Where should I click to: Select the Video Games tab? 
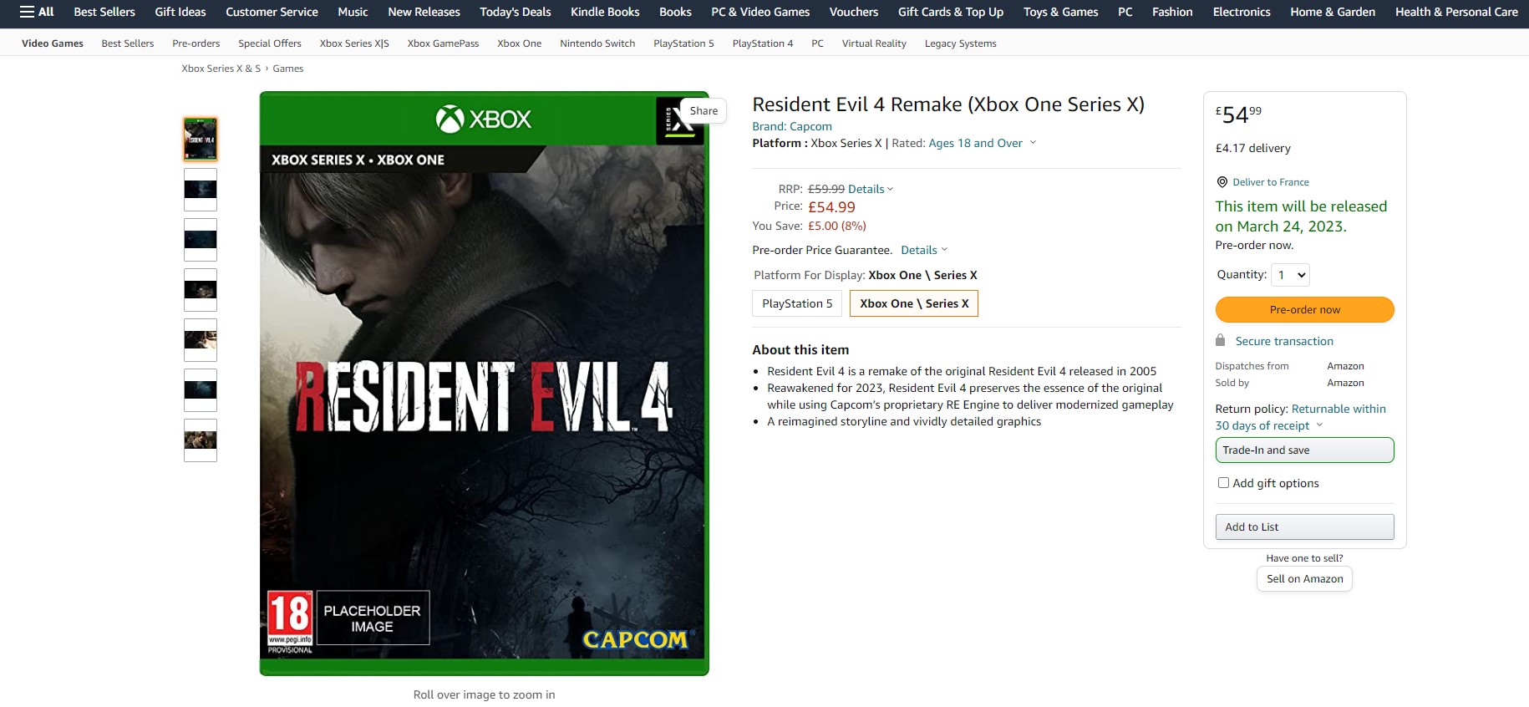click(x=51, y=43)
